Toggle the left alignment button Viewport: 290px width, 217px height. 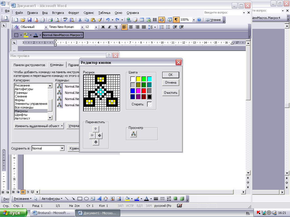pos(124,27)
